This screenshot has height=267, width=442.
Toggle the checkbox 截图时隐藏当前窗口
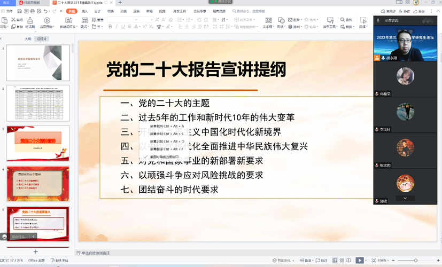tap(145, 157)
